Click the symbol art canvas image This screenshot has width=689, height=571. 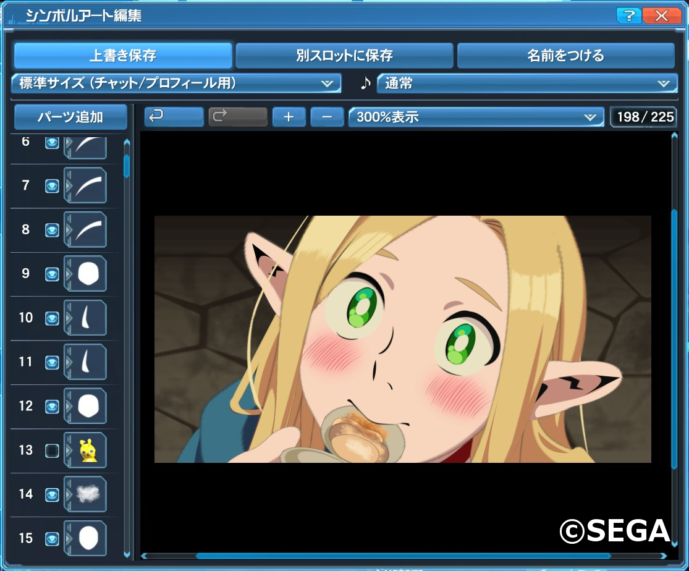[402, 339]
